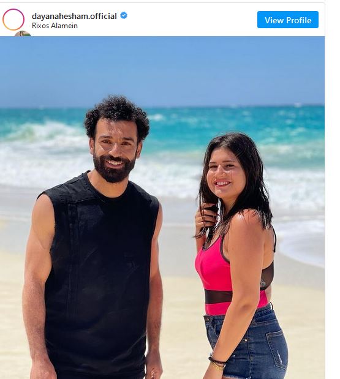Click the blue sky area of photo
Viewport: 340px width, 379px height.
(x=162, y=70)
